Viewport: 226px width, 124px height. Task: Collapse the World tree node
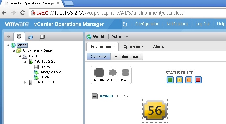(8, 45)
